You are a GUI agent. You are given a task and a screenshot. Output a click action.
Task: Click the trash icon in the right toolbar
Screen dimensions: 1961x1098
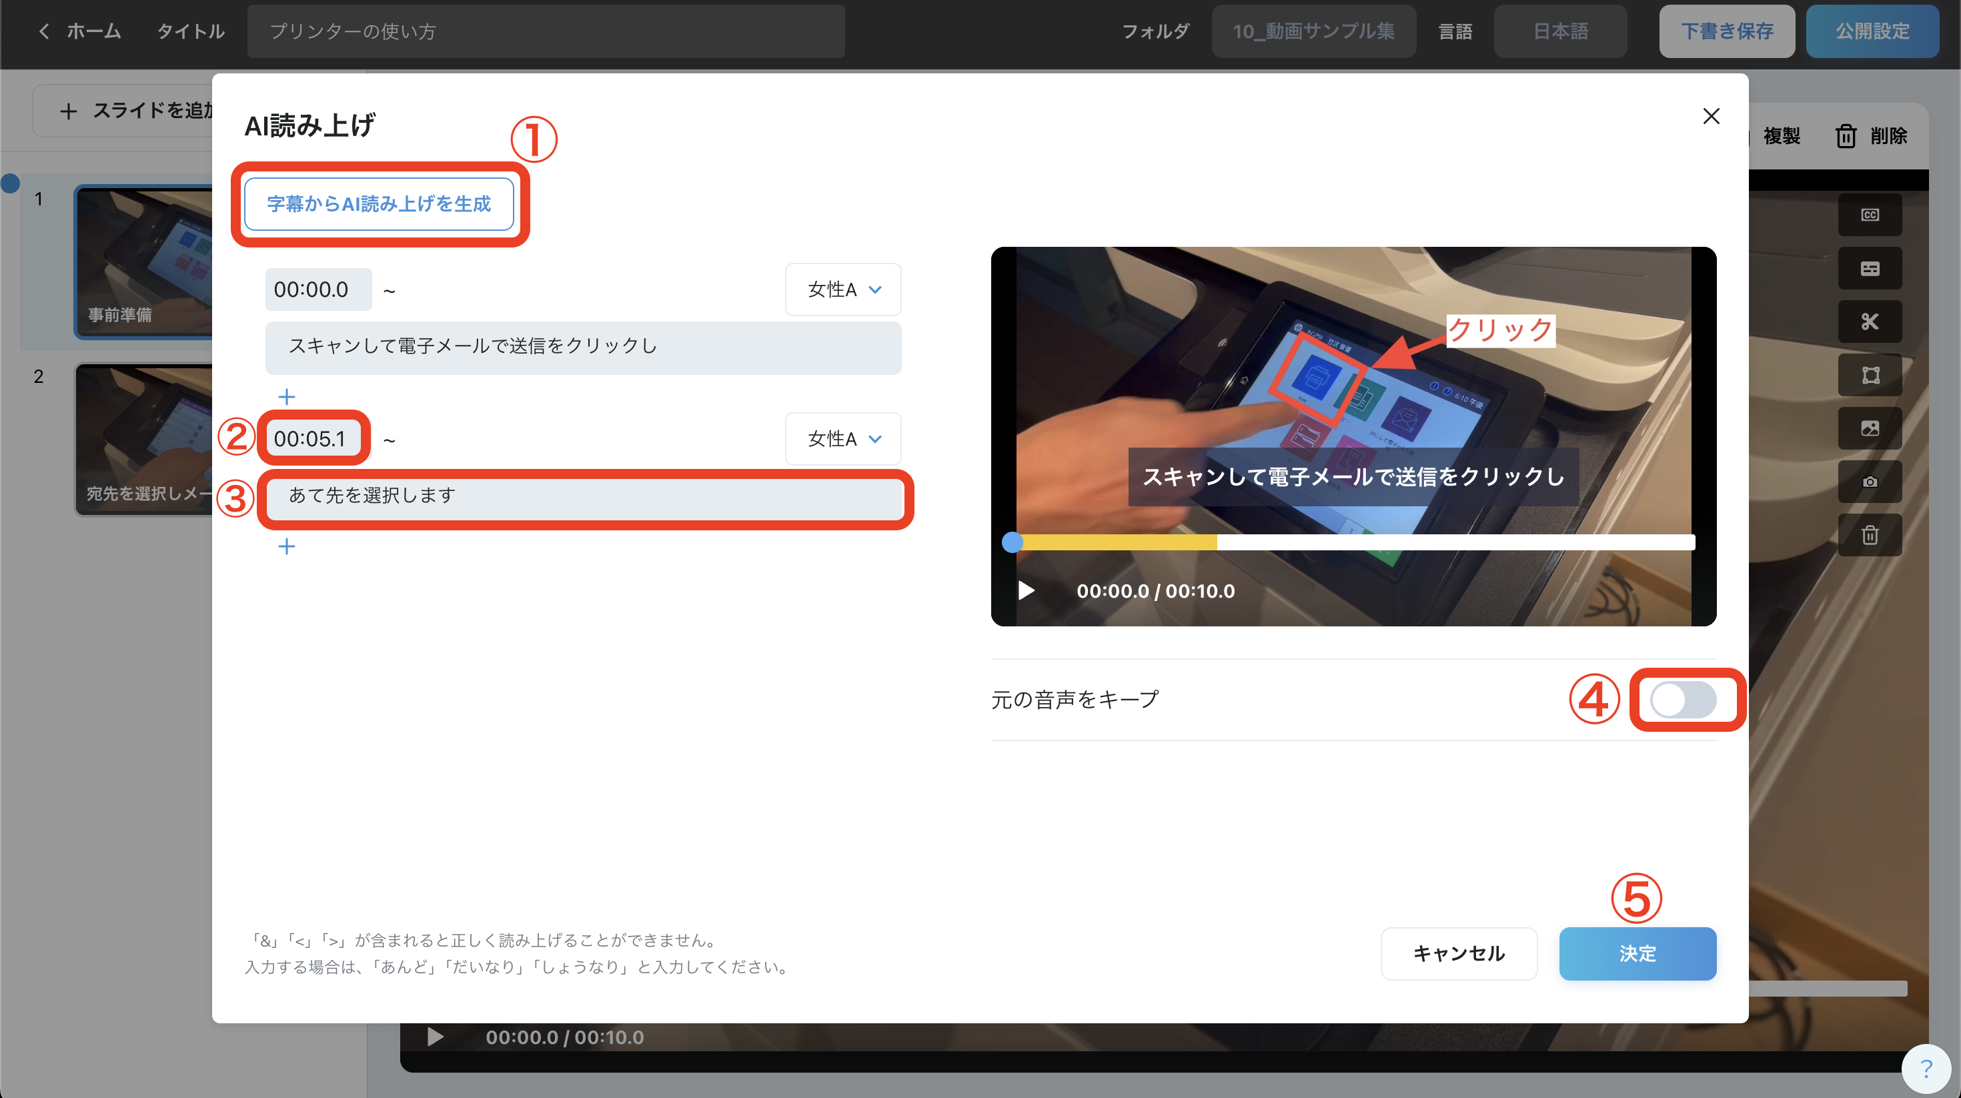click(x=1869, y=534)
